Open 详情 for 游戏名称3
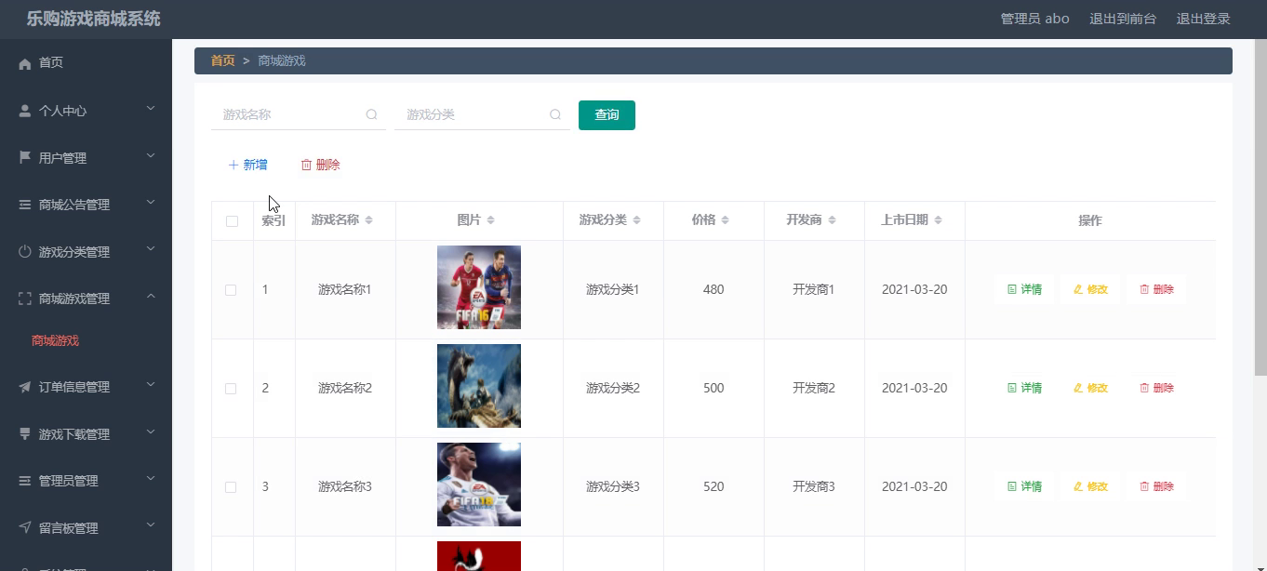 [x=1024, y=486]
